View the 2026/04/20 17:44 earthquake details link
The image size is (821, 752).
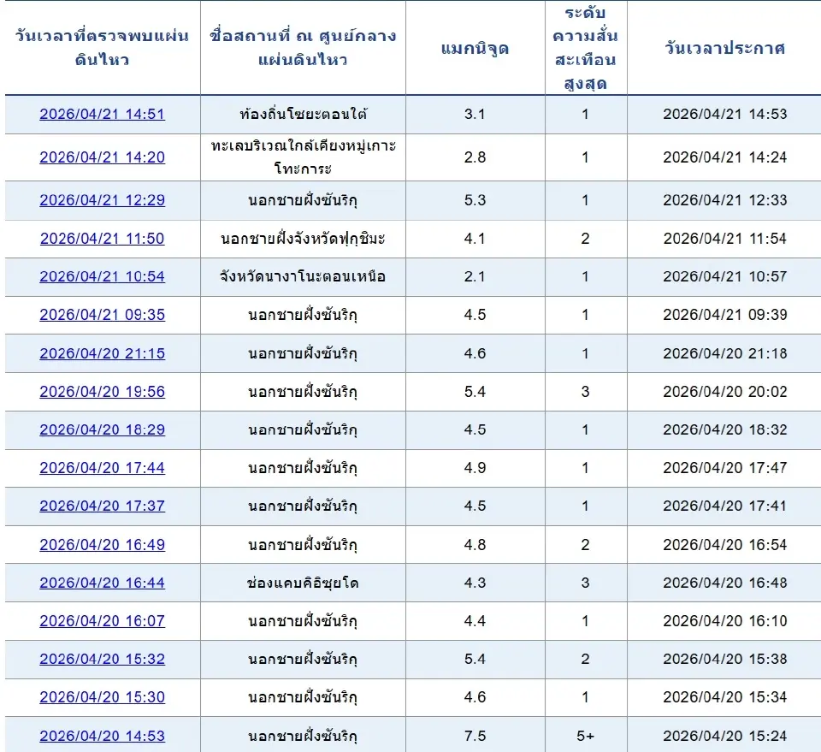coord(103,468)
